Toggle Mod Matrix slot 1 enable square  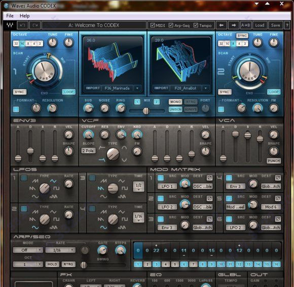pyautogui.click(x=161, y=178)
